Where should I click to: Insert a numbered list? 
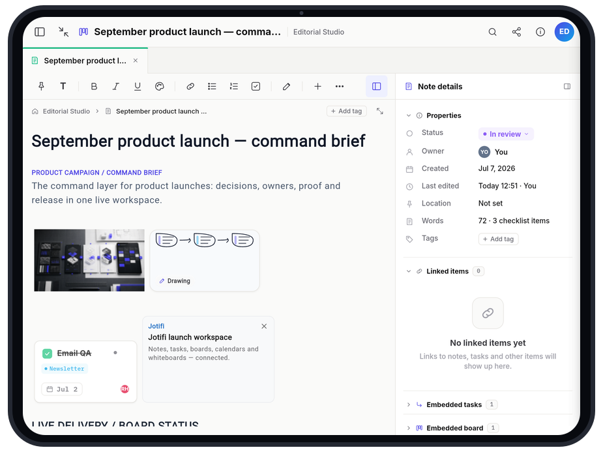(x=234, y=87)
